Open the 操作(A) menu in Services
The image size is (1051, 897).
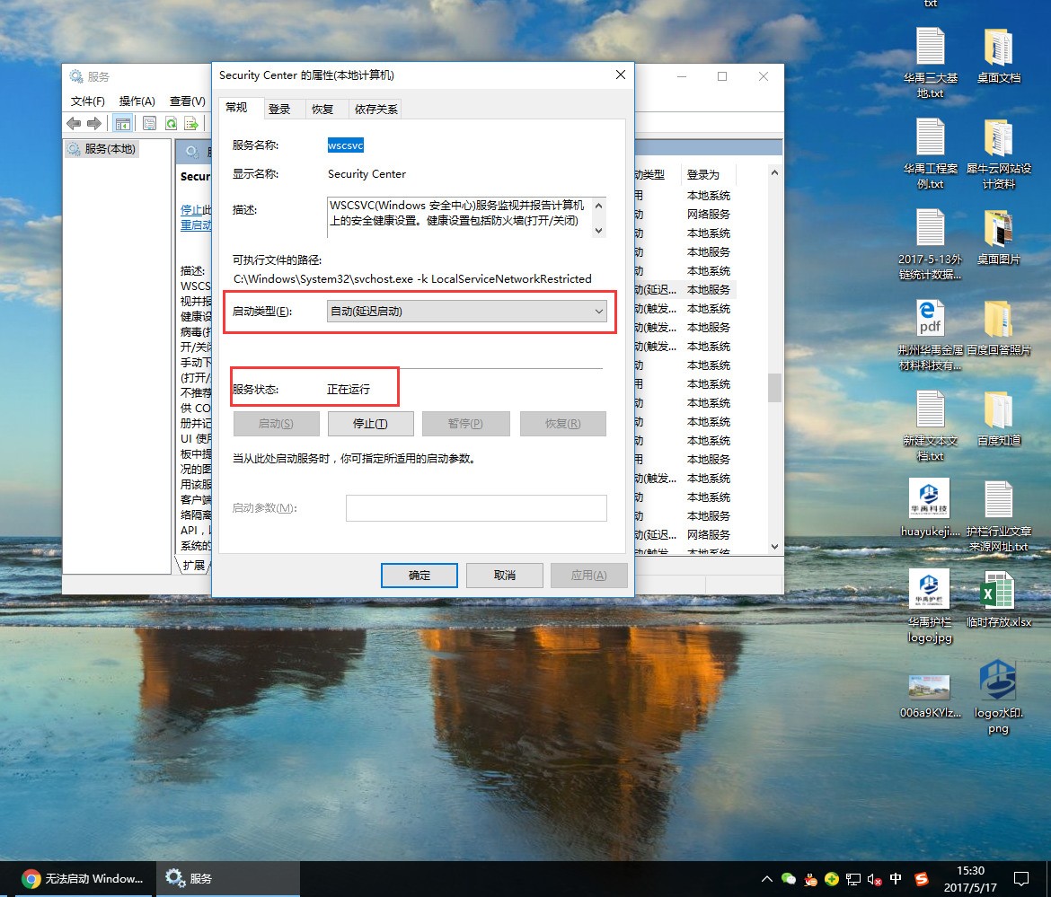[137, 101]
